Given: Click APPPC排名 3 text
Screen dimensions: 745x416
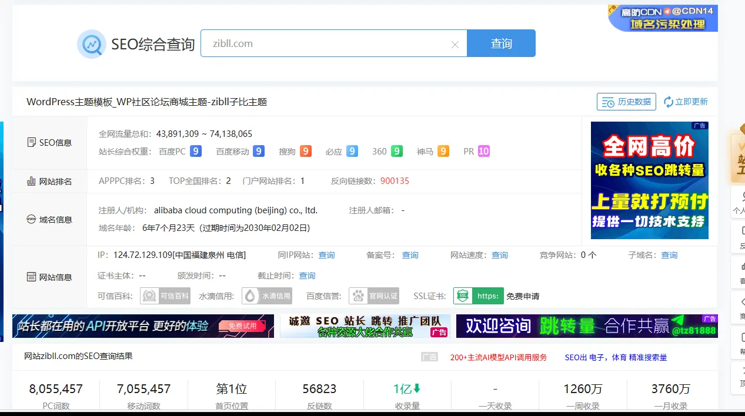Looking at the screenshot, I should click(126, 181).
